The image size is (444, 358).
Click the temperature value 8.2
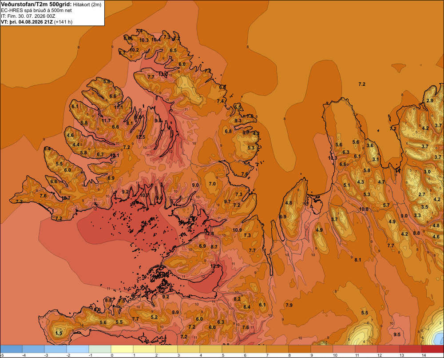[237, 299]
